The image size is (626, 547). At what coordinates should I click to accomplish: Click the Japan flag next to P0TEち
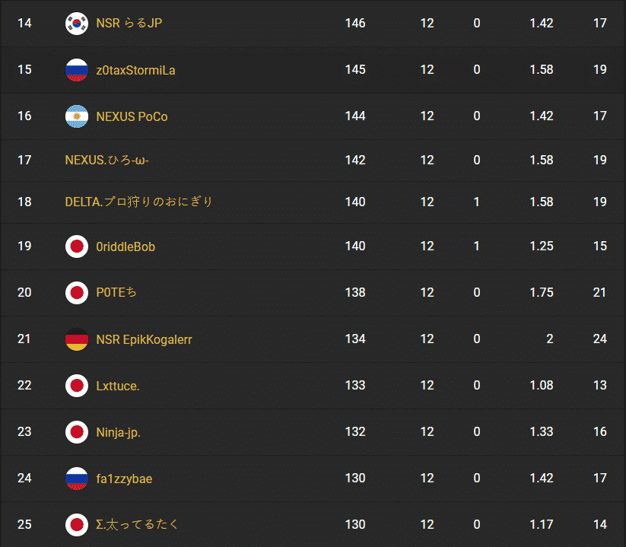(x=76, y=292)
